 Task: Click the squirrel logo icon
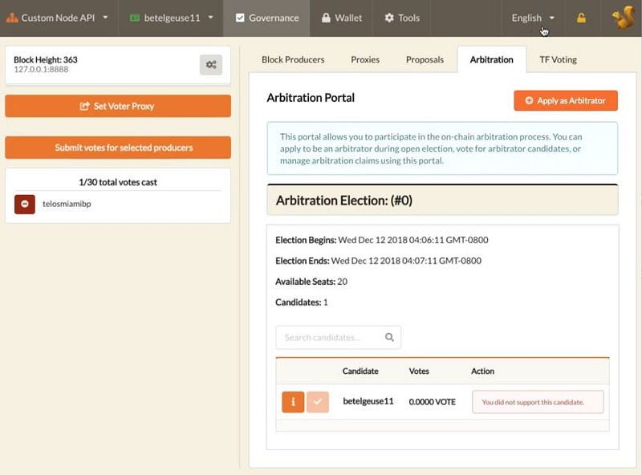point(623,17)
